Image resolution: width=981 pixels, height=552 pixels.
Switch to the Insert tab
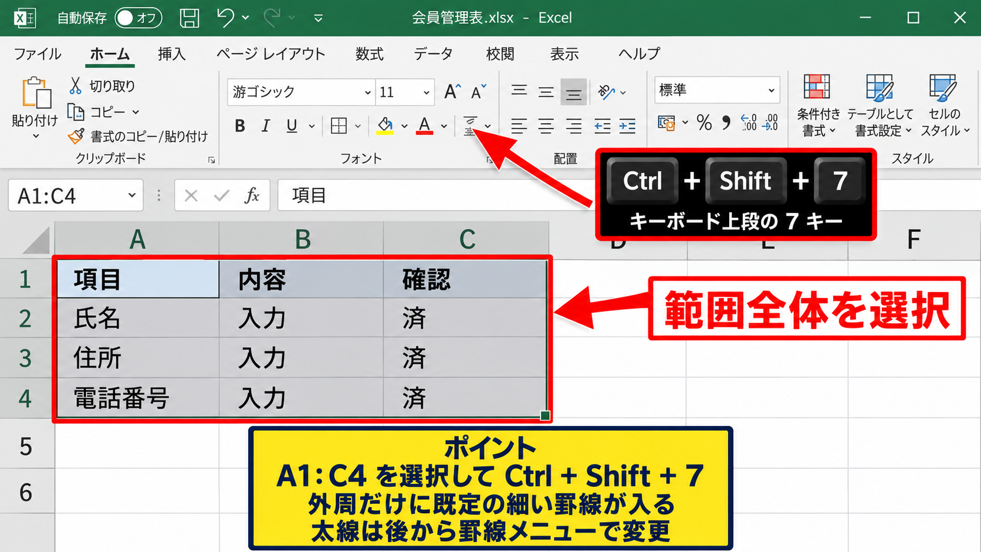[x=172, y=54]
